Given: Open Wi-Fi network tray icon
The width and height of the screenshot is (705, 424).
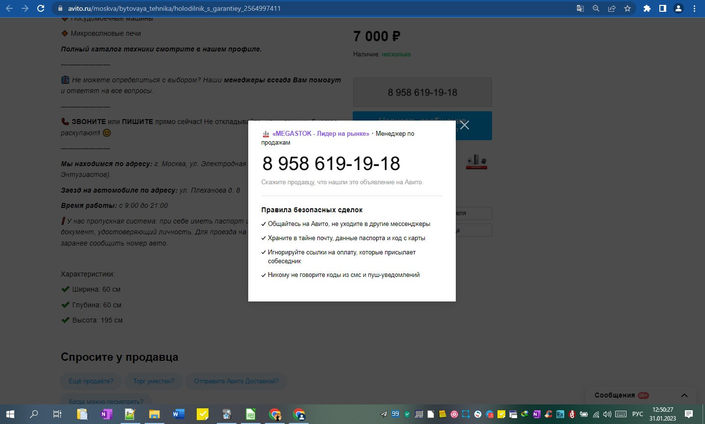Looking at the screenshot, I should [596, 414].
